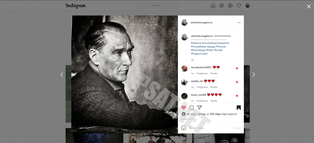Click ataturkcuugenccc username in the caption
Viewport: 314px width, 143px height.
pos(202,36)
